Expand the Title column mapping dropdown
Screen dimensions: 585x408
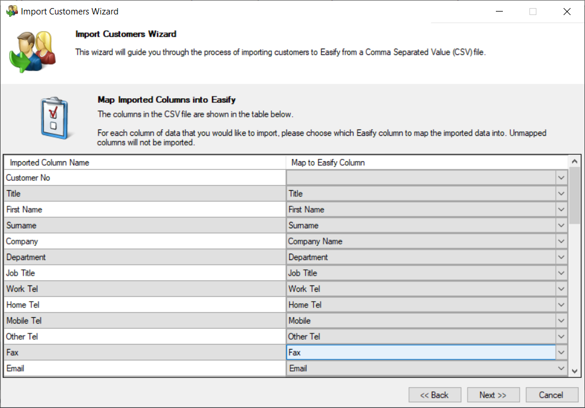coord(561,194)
